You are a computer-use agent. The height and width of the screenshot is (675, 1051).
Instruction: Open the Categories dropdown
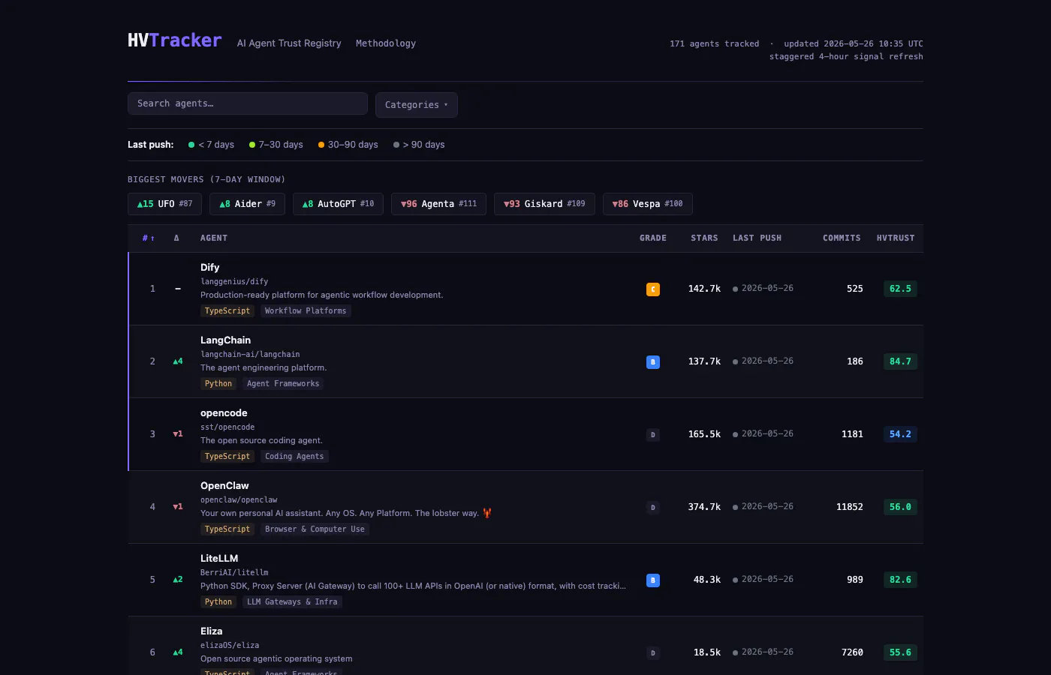coord(417,105)
